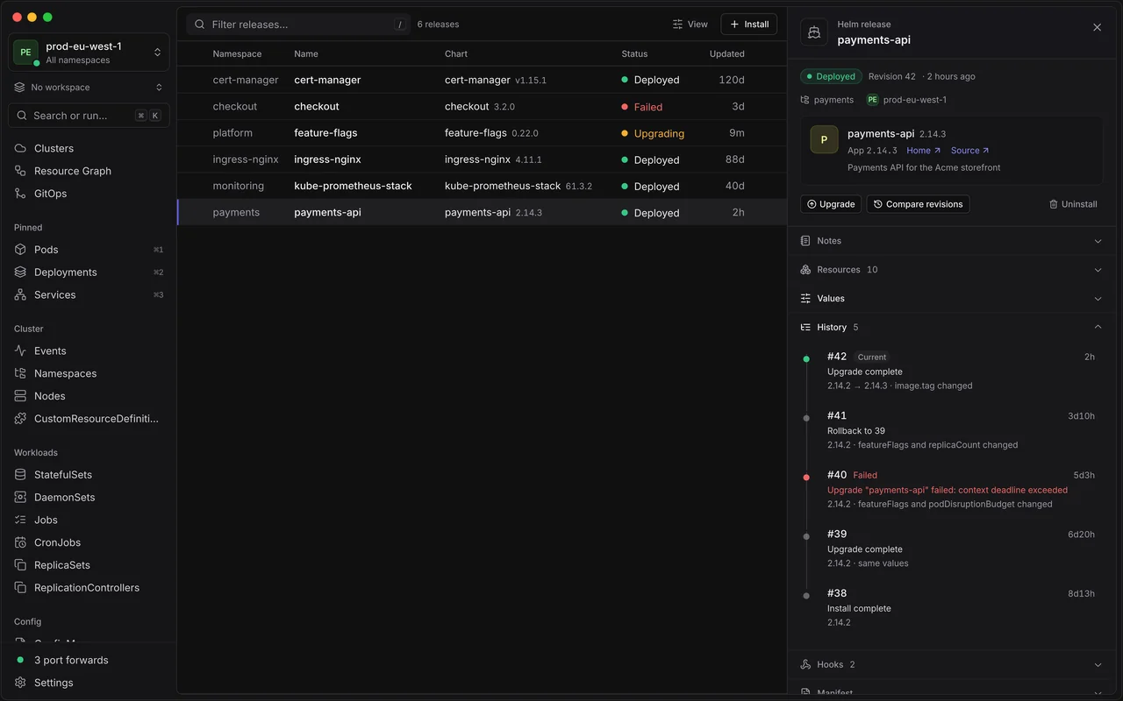Viewport: 1123px width, 701px height.
Task: Open ReplicationControllers workloads
Action: click(89, 588)
